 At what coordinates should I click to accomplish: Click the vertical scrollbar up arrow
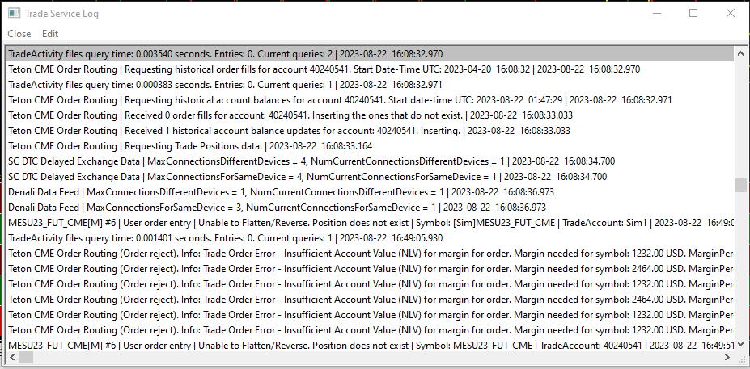click(x=740, y=53)
